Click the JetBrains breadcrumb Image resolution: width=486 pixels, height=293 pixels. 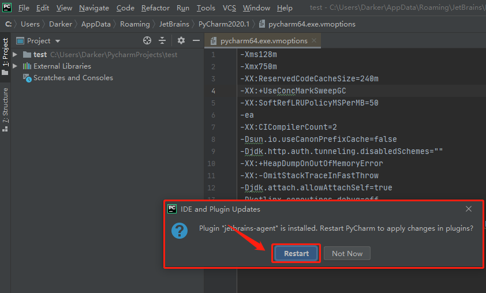[x=174, y=24]
